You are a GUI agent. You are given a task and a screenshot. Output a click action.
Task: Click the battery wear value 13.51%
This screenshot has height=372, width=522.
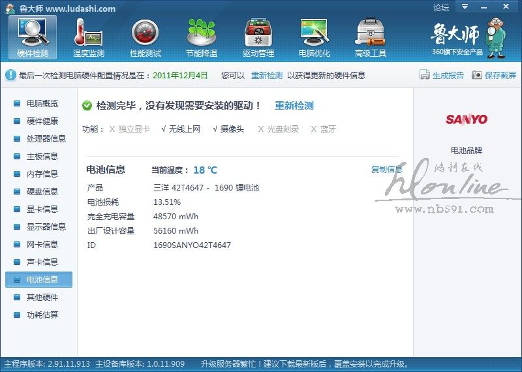167,202
